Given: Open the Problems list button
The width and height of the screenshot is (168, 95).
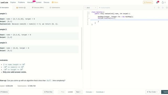Looking at the screenshot, I should click(4, 92).
